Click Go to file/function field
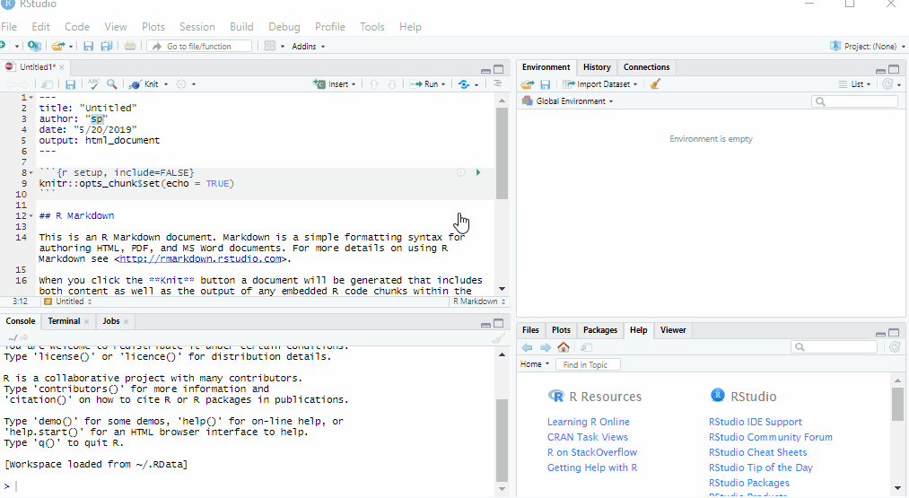The image size is (909, 498). (199, 46)
